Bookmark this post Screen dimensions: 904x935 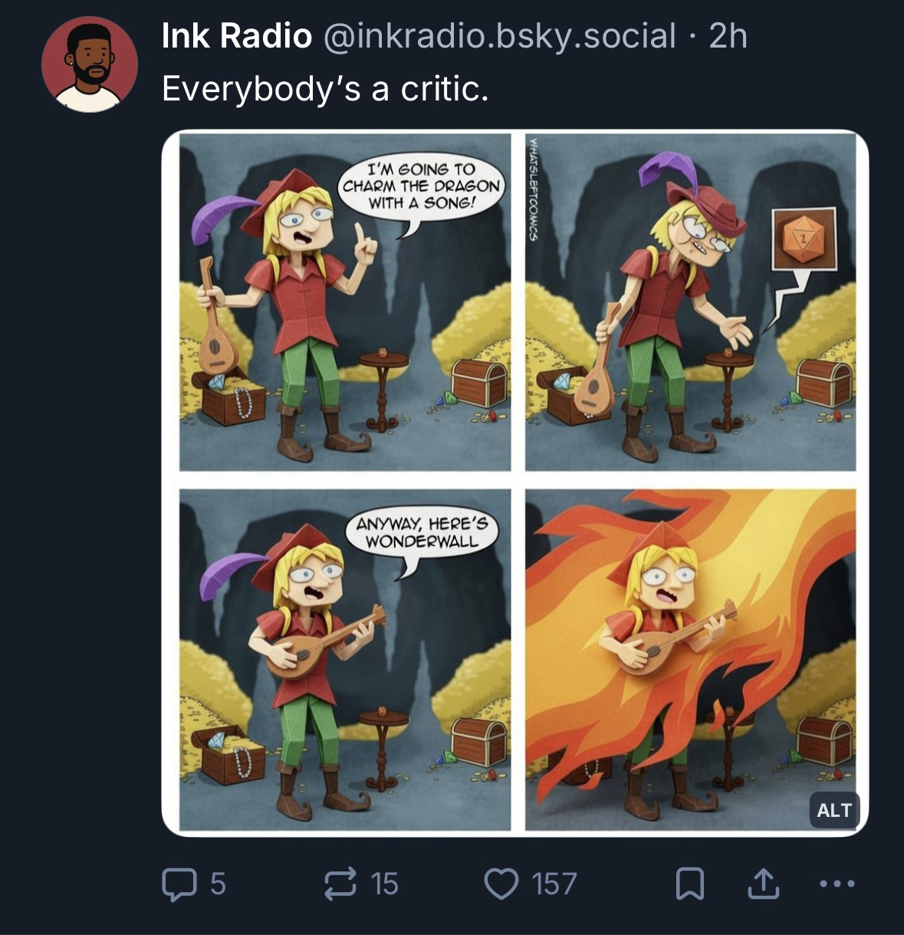coord(689,884)
